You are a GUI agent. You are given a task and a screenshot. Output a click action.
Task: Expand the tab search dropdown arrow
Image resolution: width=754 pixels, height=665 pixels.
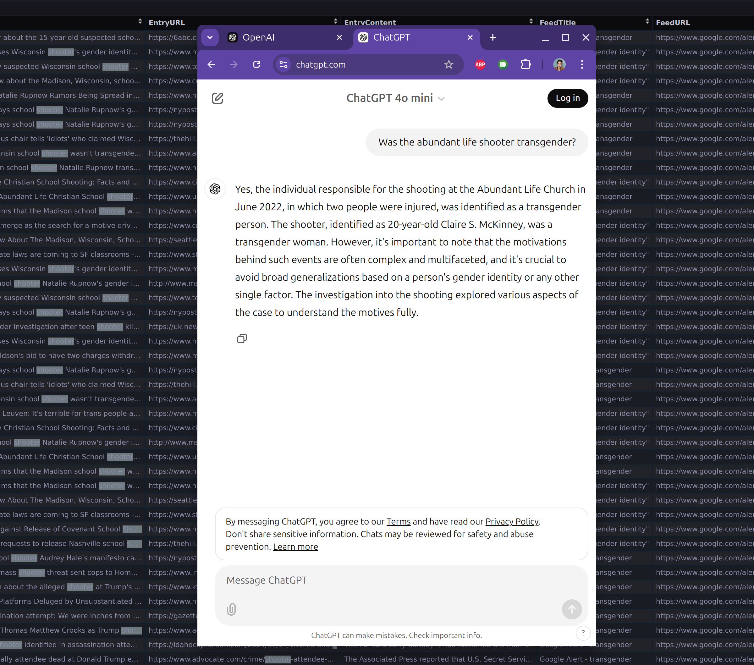210,37
